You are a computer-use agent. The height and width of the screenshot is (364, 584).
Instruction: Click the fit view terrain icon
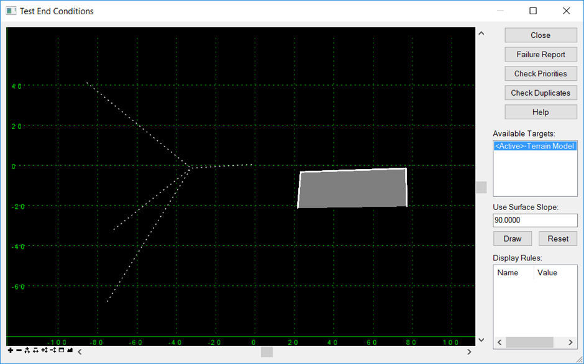[70, 350]
